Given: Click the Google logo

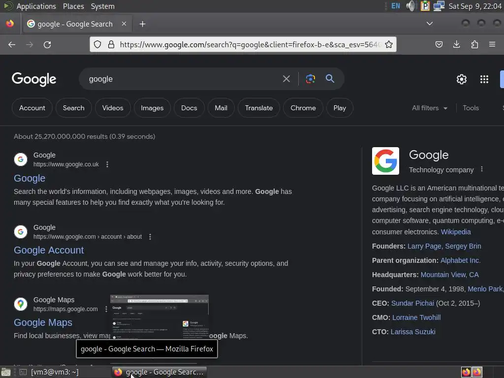Looking at the screenshot, I should click(34, 79).
